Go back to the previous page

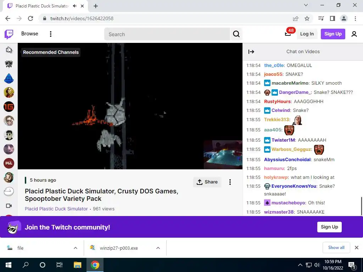(8, 18)
